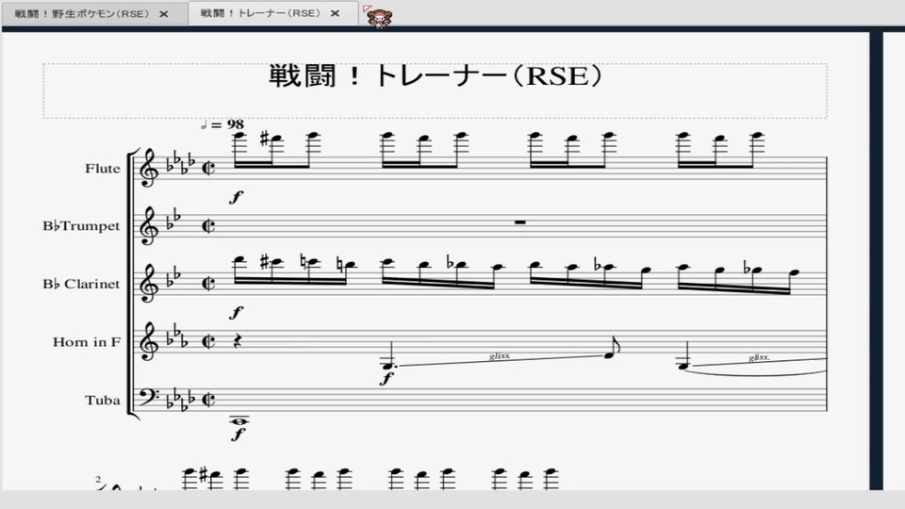This screenshot has width=905, height=509.
Task: Close the 戦闘！野生ポケモン（RSE） tab
Action: [x=164, y=14]
